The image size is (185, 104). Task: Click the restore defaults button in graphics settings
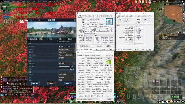35,83
